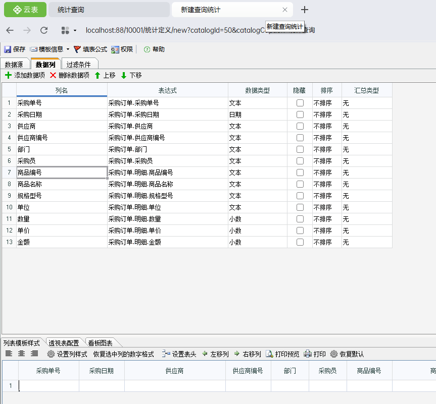The width and height of the screenshot is (436, 404).
Task: Check the hide box for 供应商 row
Action: coord(300,126)
